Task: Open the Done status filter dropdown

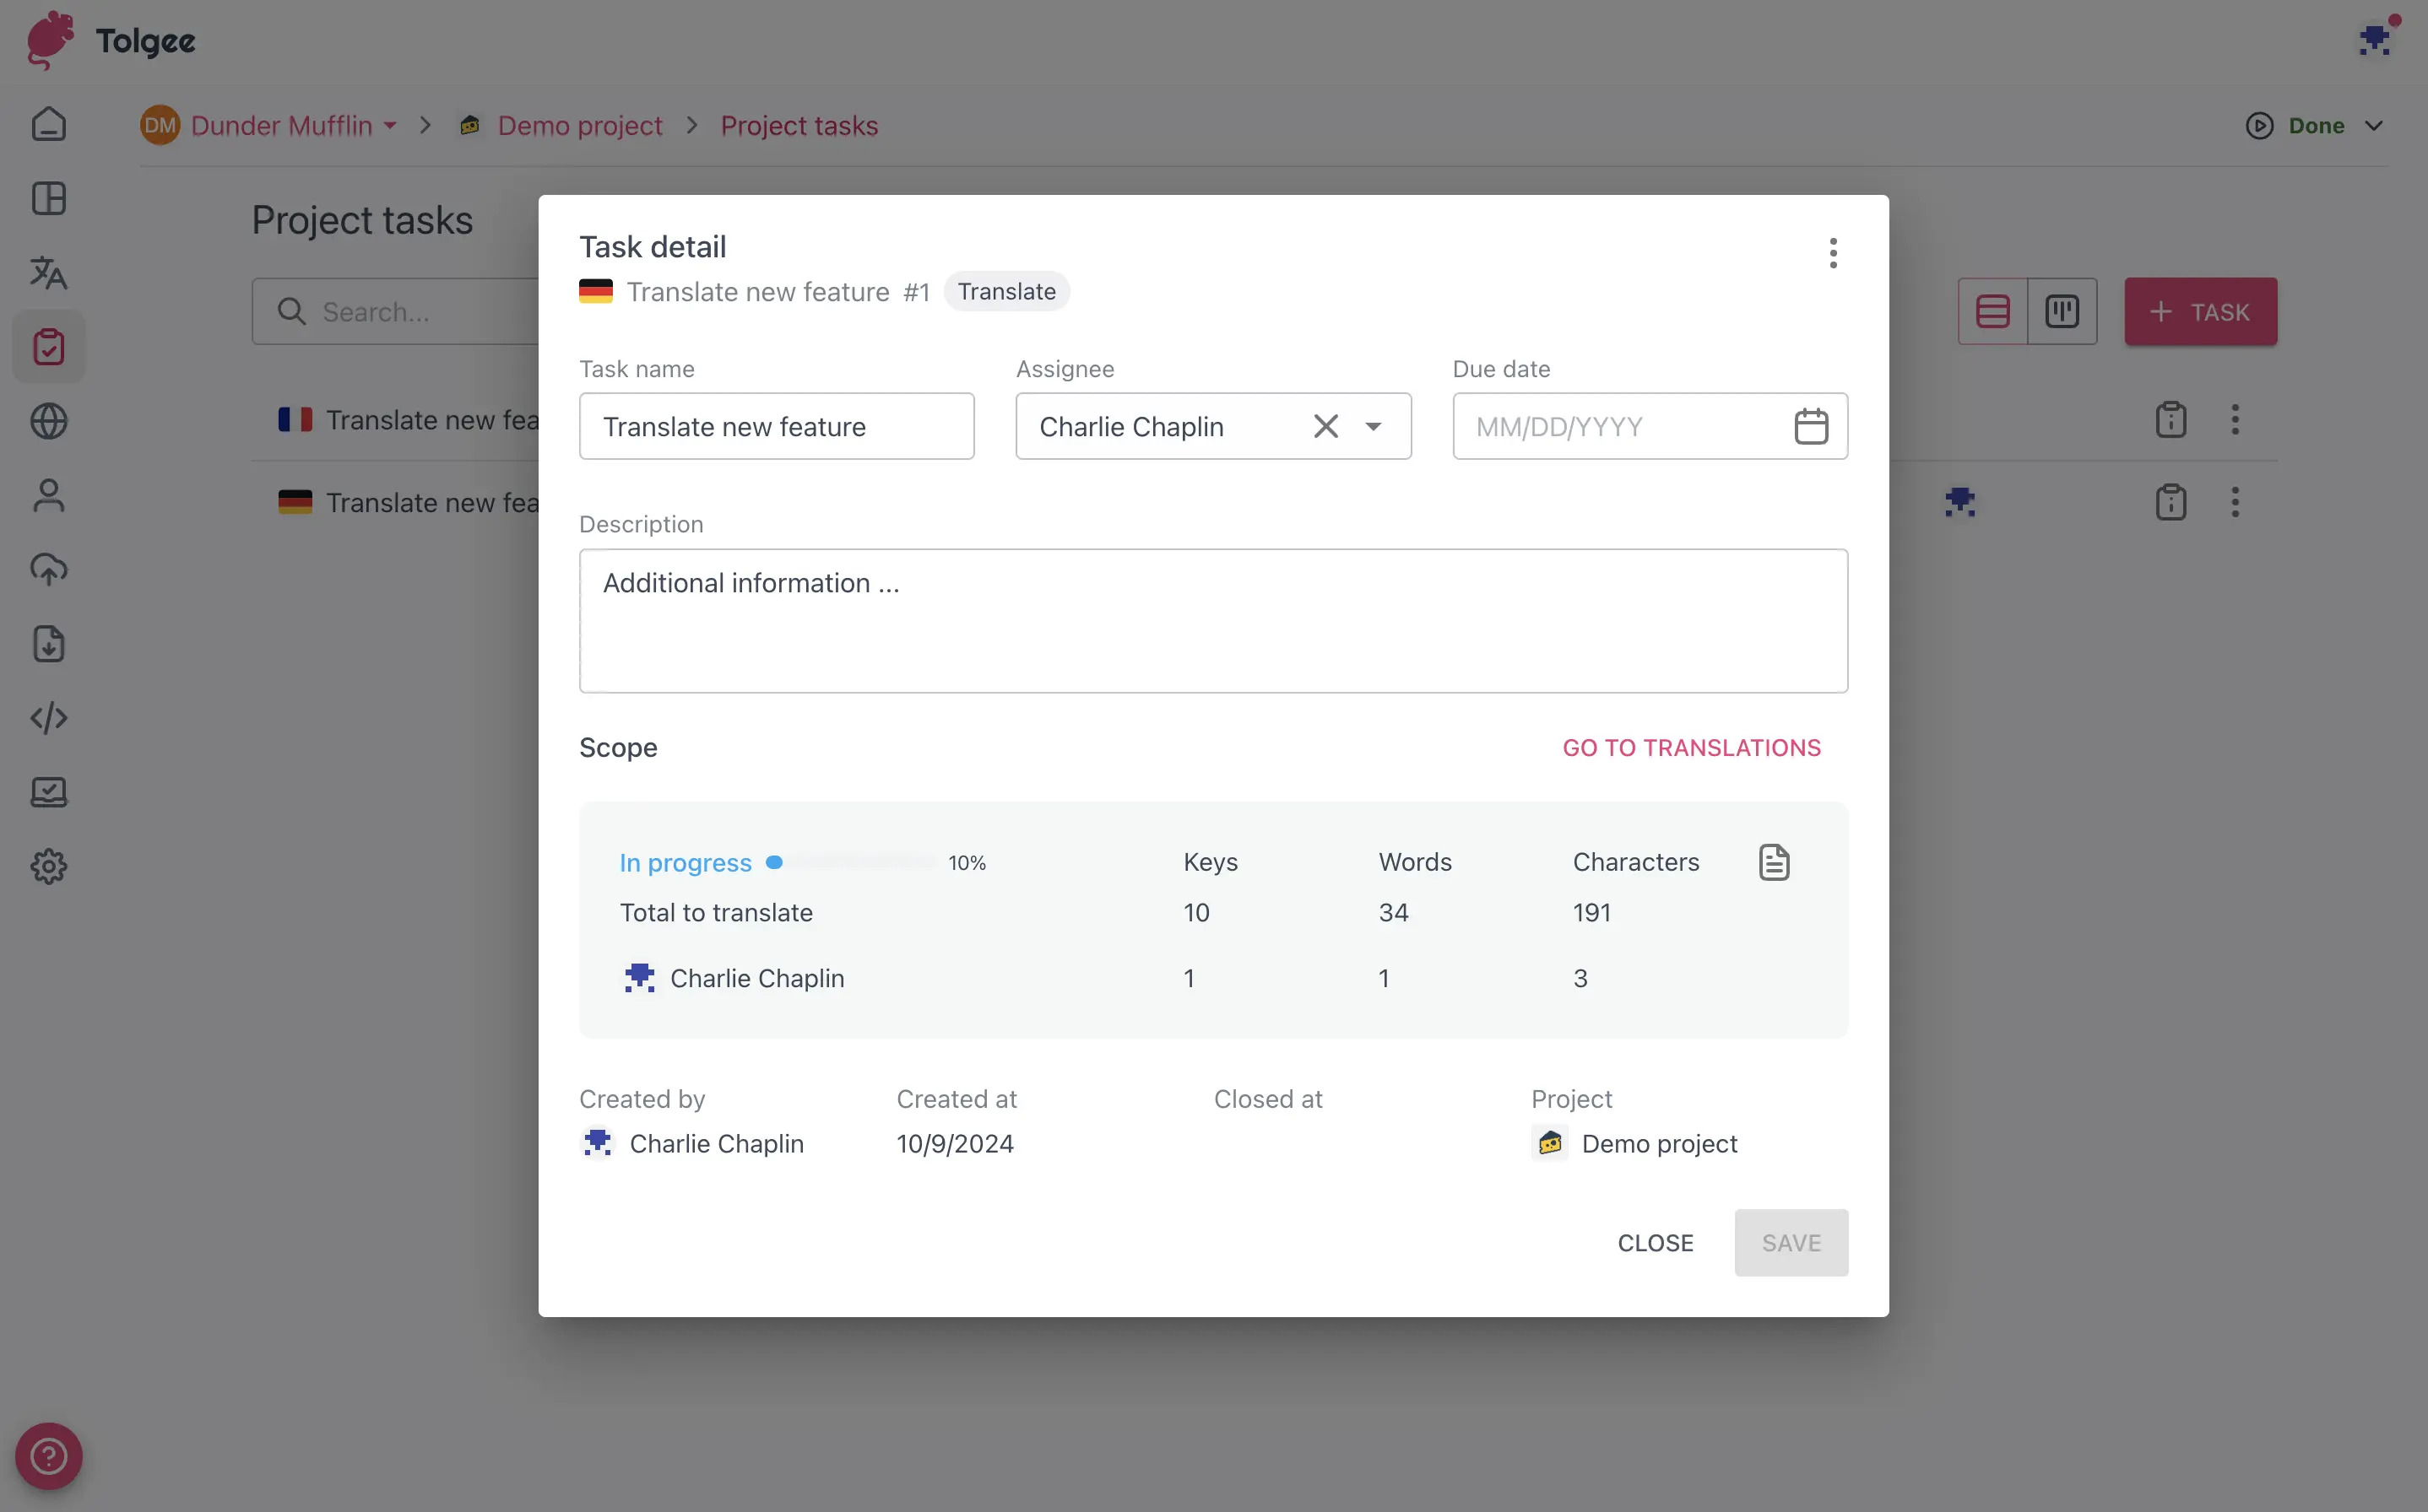Action: coord(2316,125)
